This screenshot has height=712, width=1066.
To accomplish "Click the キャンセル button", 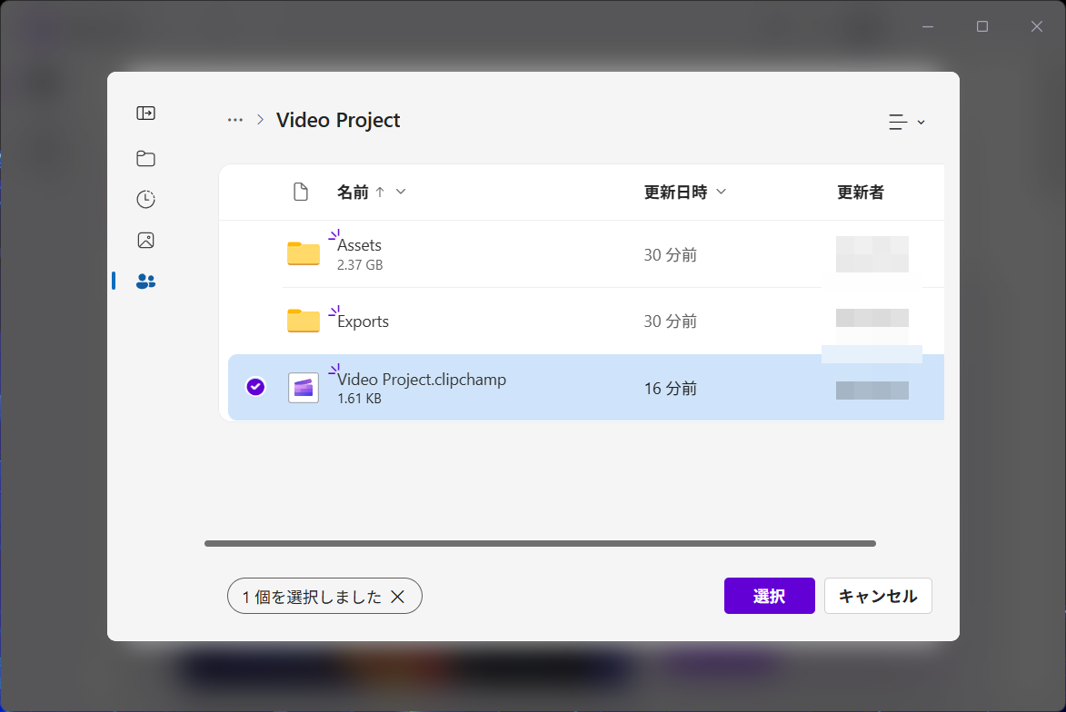I will coord(878,596).
